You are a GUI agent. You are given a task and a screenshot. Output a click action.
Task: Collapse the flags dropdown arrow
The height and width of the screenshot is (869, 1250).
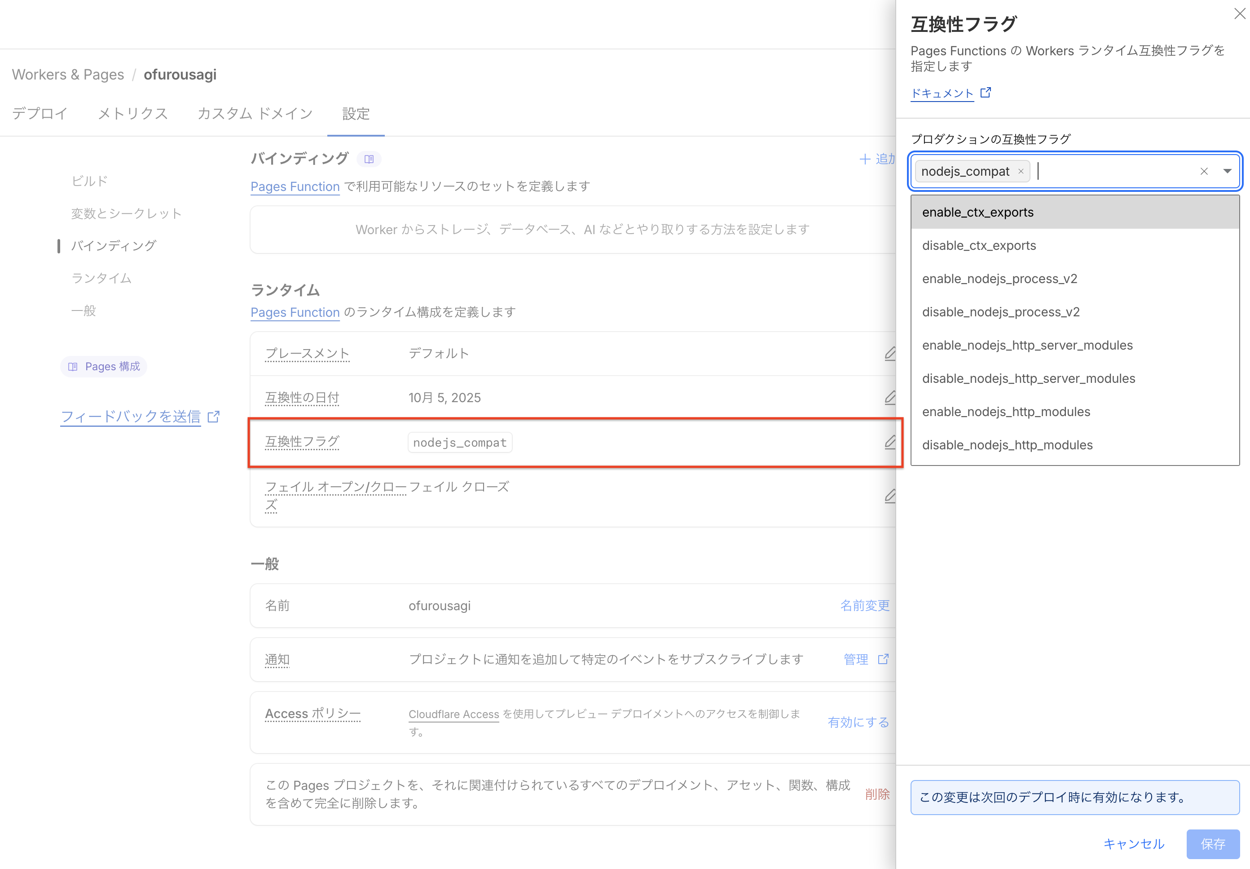tap(1227, 172)
